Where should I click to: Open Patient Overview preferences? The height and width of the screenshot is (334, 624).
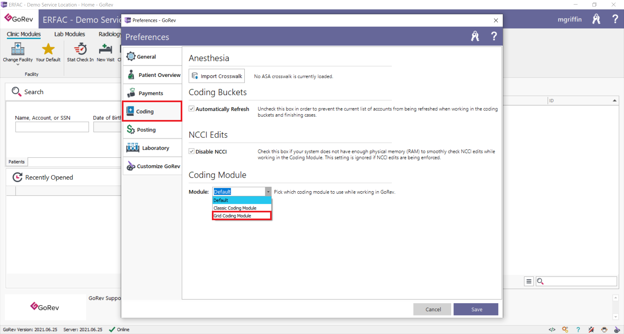coord(152,75)
